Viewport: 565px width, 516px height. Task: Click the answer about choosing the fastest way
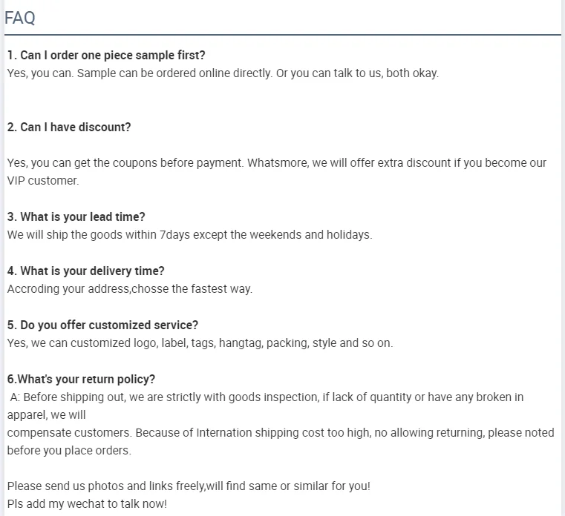[130, 289]
